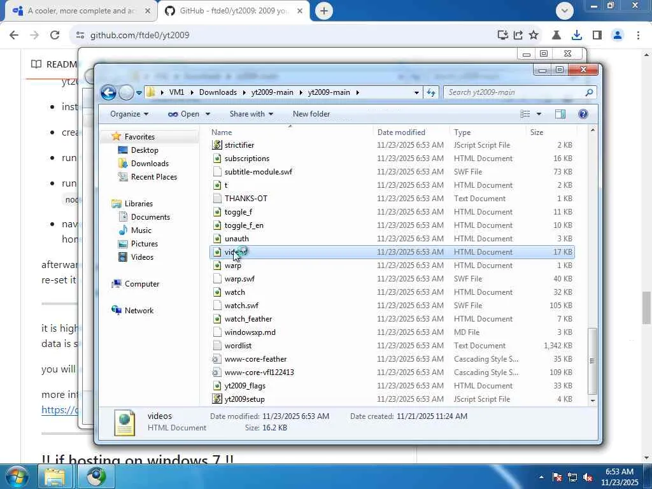
Task: Click the muted volume tray icon
Action: [588, 478]
